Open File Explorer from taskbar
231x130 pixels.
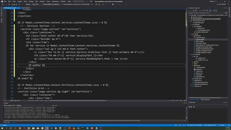tap(29, 128)
